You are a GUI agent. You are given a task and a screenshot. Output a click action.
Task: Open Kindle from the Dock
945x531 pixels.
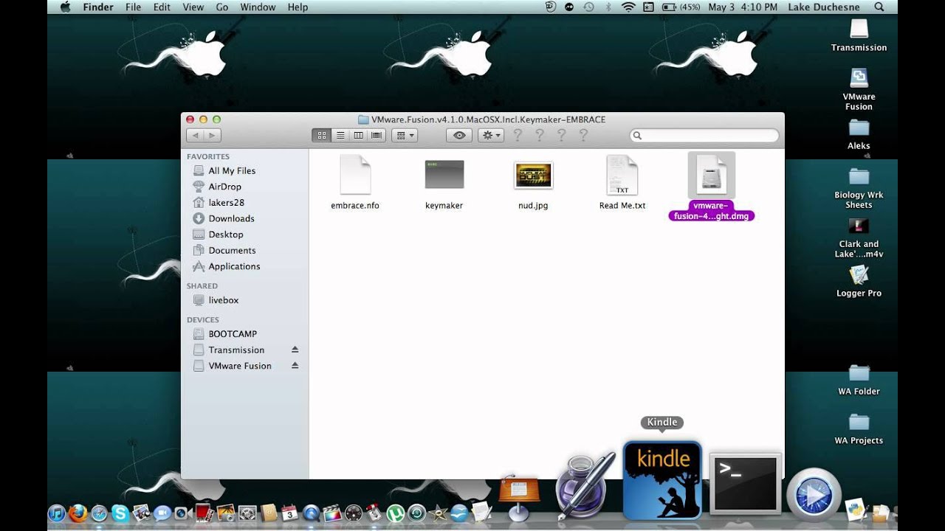click(x=662, y=480)
